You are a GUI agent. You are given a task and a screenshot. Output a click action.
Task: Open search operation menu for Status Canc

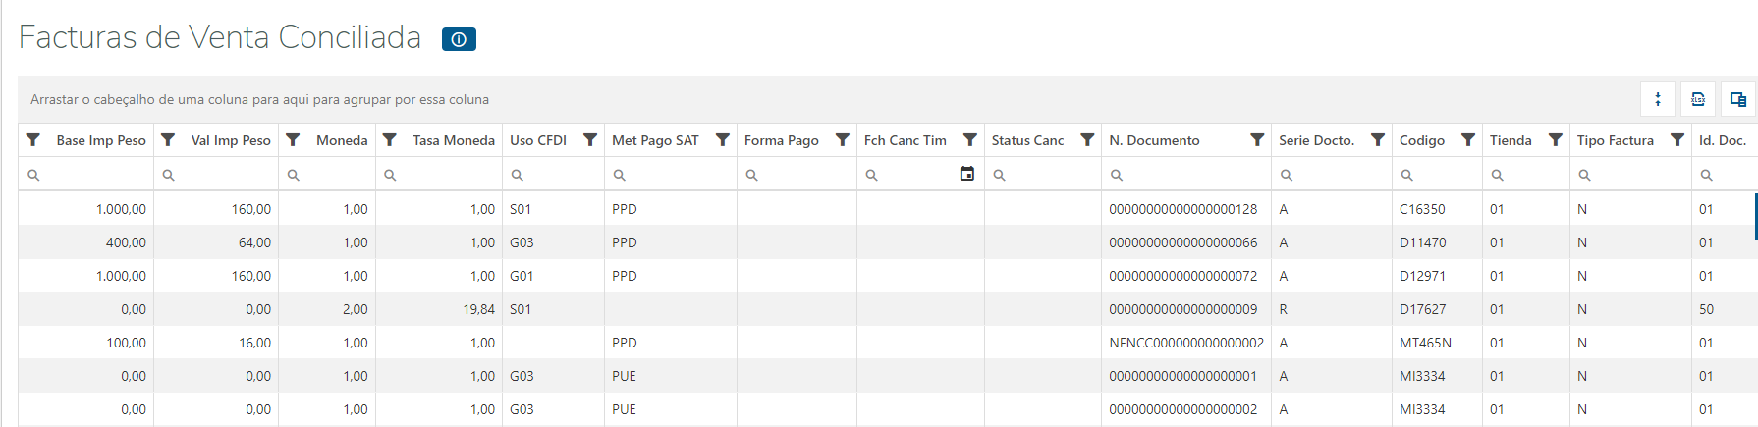(x=999, y=175)
